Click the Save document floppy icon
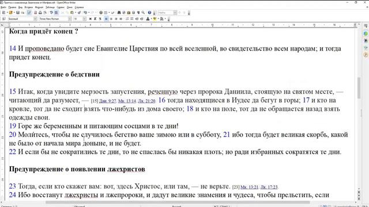This screenshot has height=207, width=369. (18, 13)
